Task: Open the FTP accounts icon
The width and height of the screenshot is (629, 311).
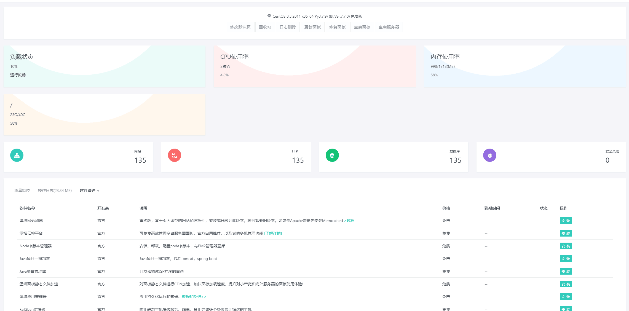Action: point(174,155)
